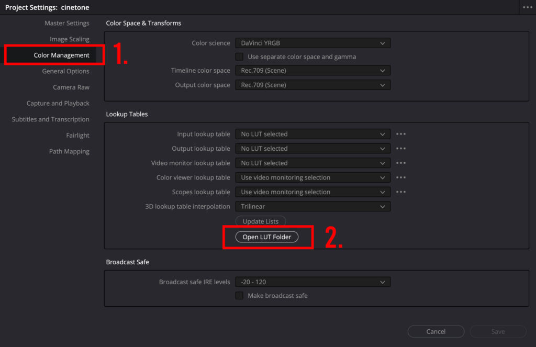
Task: Click the ellipsis beside Video monitor lookup table
Action: pyautogui.click(x=401, y=163)
